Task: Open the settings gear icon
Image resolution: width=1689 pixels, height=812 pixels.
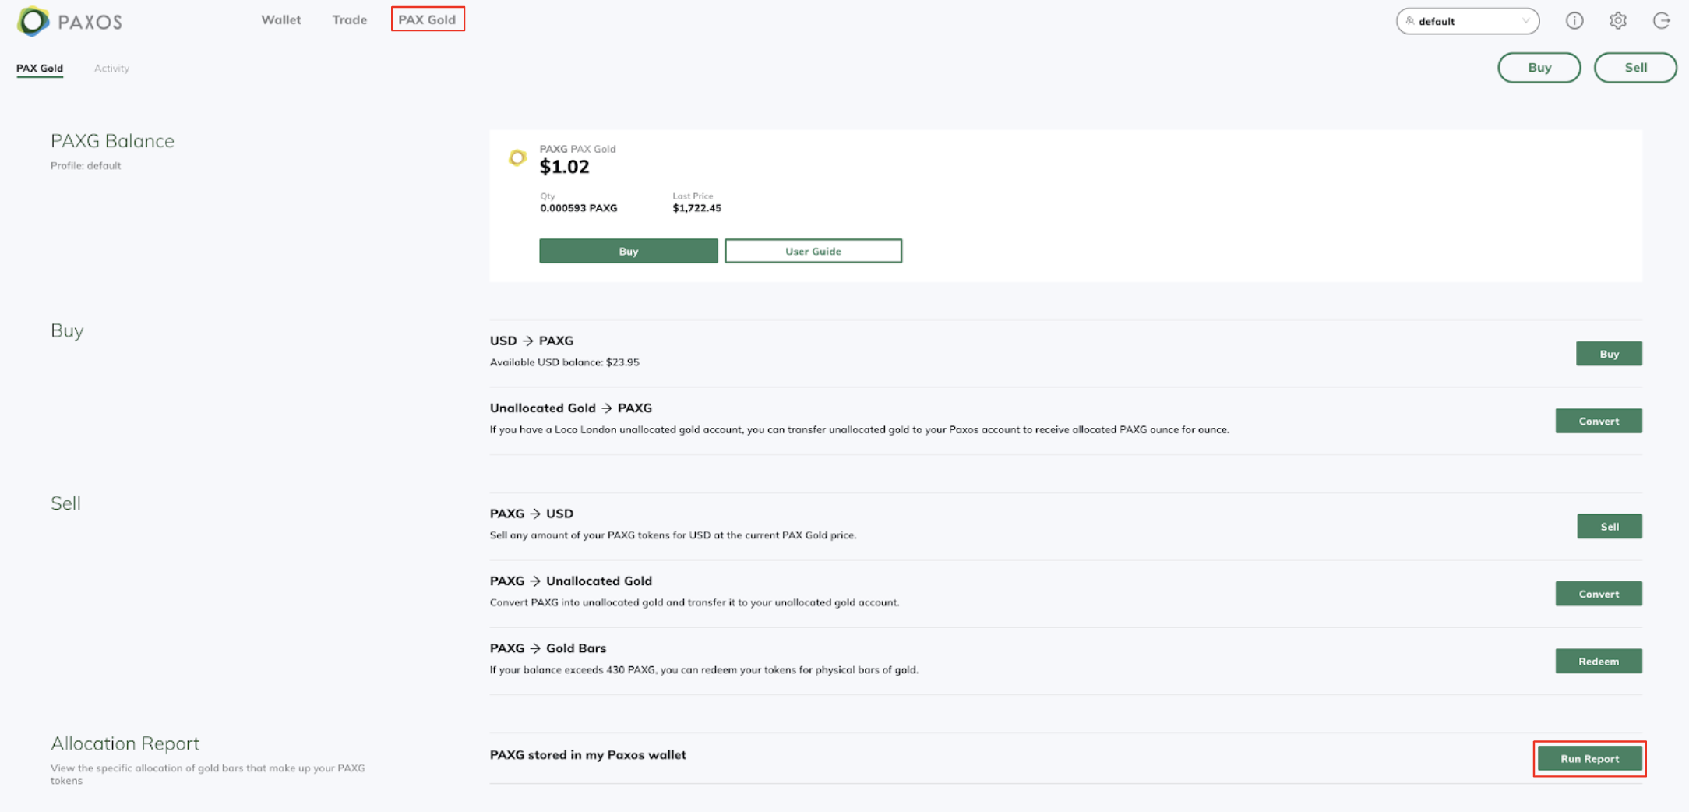Action: 1618,21
